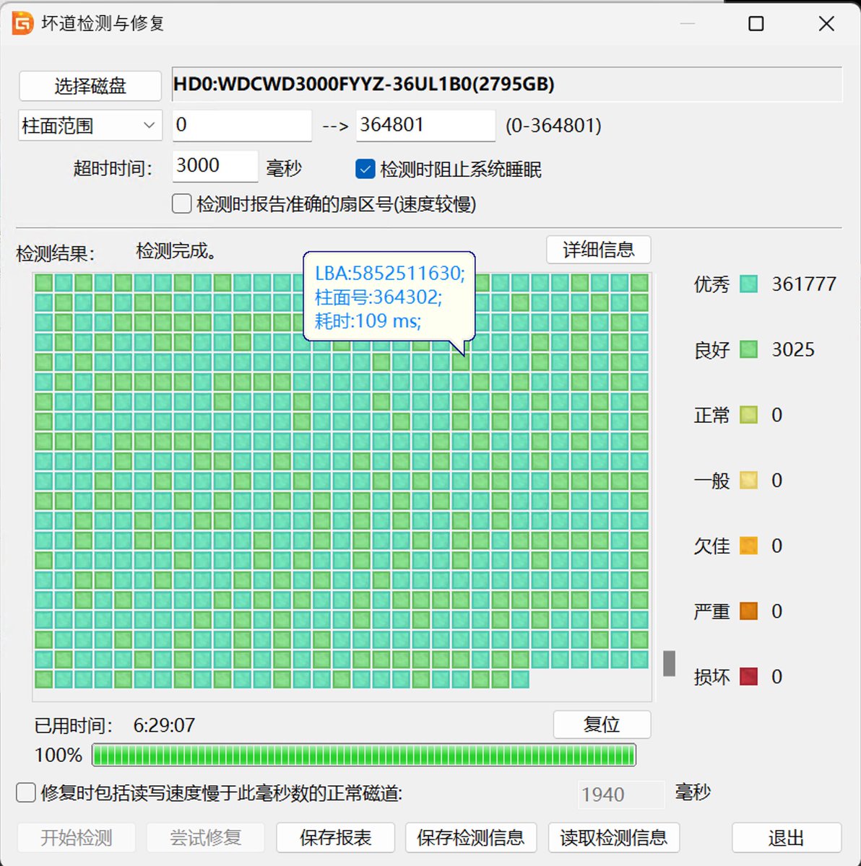Maximize the 坏道检测与修复 window

pos(756,24)
